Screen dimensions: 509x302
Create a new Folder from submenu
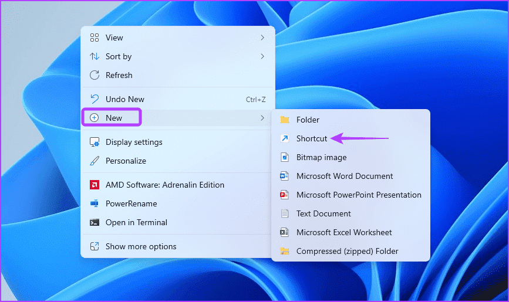350,120
